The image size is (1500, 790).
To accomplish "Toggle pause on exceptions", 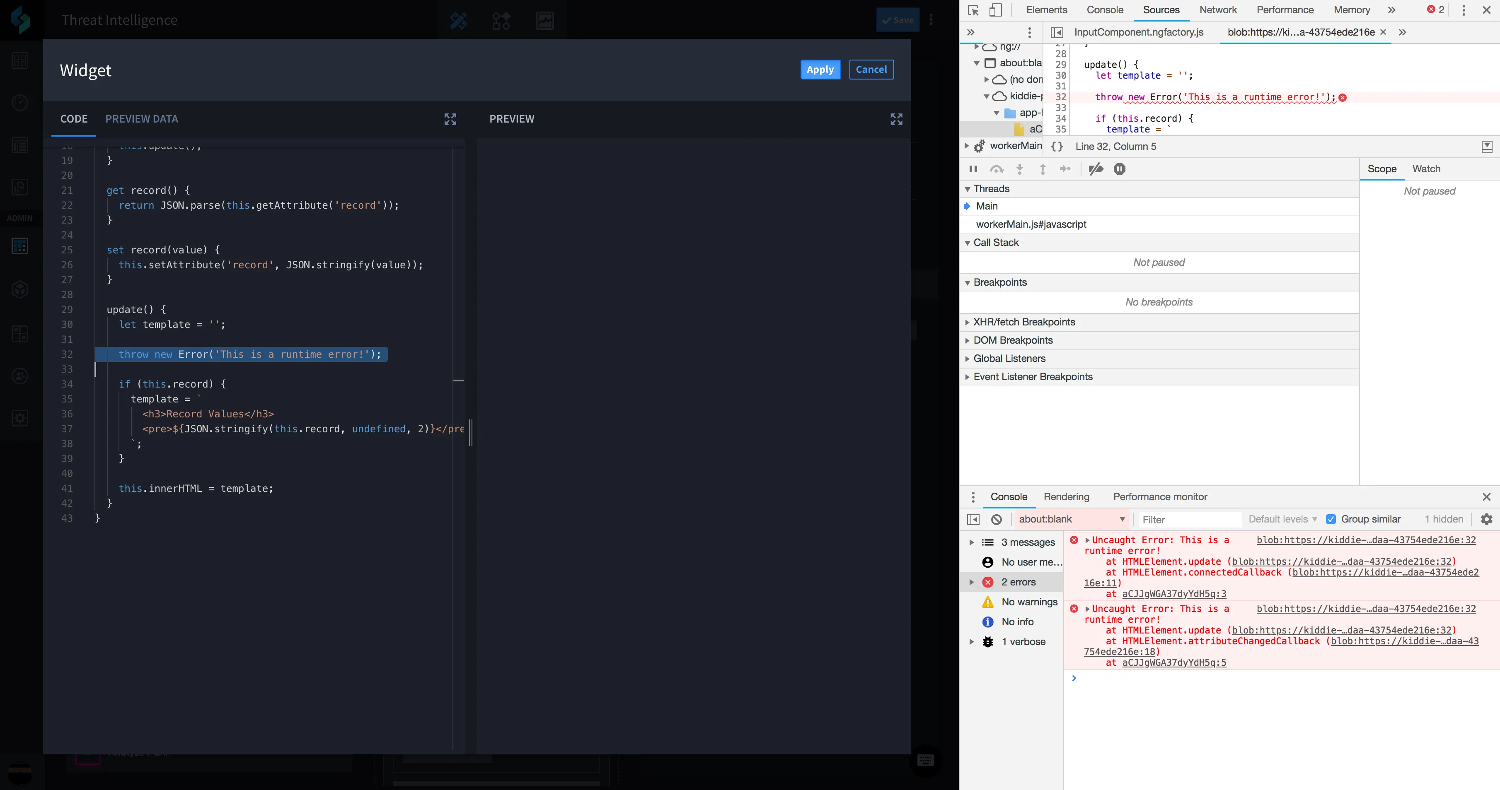I will (1119, 169).
